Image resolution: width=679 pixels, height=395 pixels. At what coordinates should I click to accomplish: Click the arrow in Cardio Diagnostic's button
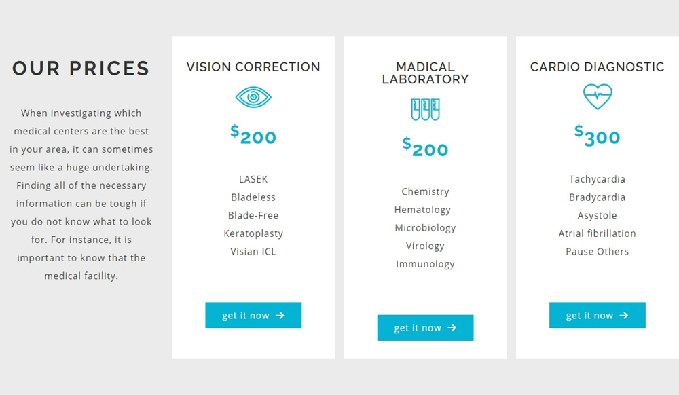pyautogui.click(x=624, y=316)
